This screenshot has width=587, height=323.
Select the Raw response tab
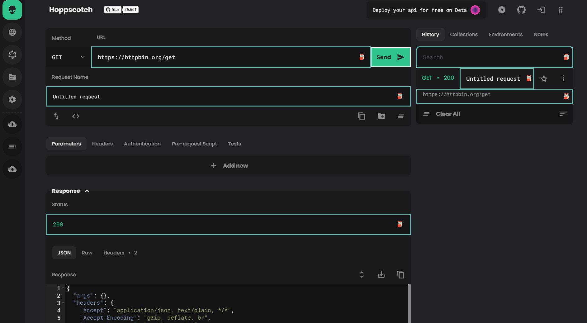(87, 253)
